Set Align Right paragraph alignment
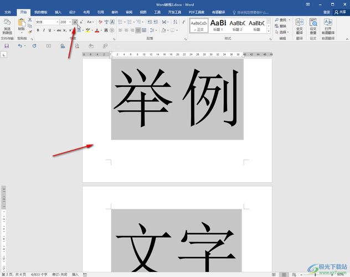The width and height of the screenshot is (350, 277). click(x=132, y=30)
